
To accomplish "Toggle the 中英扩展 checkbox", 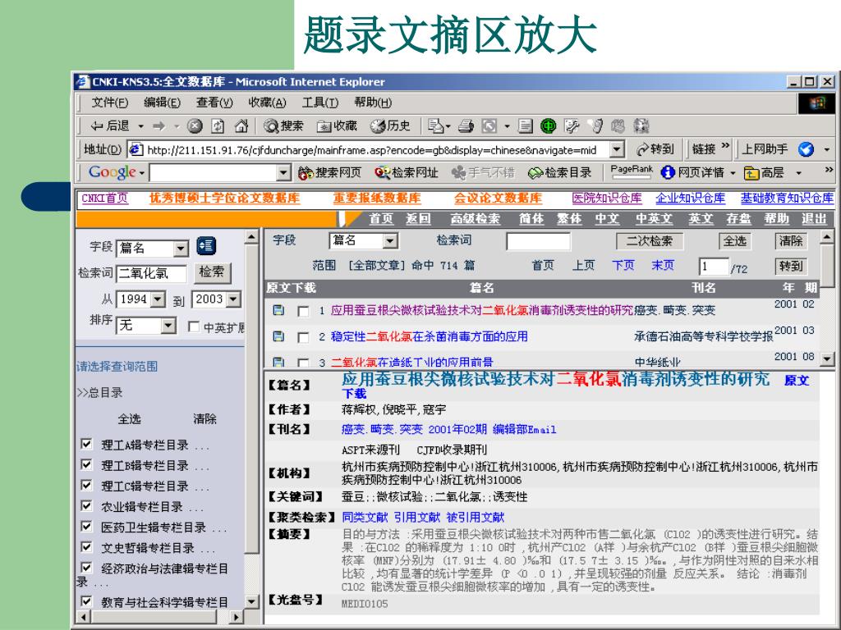I will click(x=194, y=326).
